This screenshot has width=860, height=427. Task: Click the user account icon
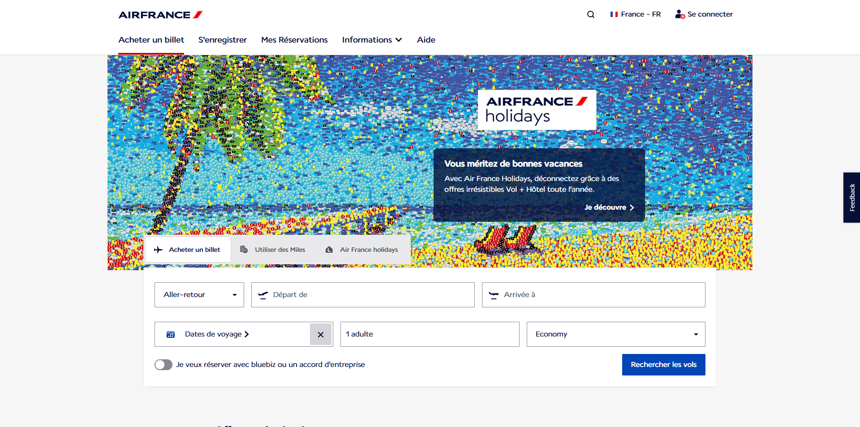tap(680, 14)
